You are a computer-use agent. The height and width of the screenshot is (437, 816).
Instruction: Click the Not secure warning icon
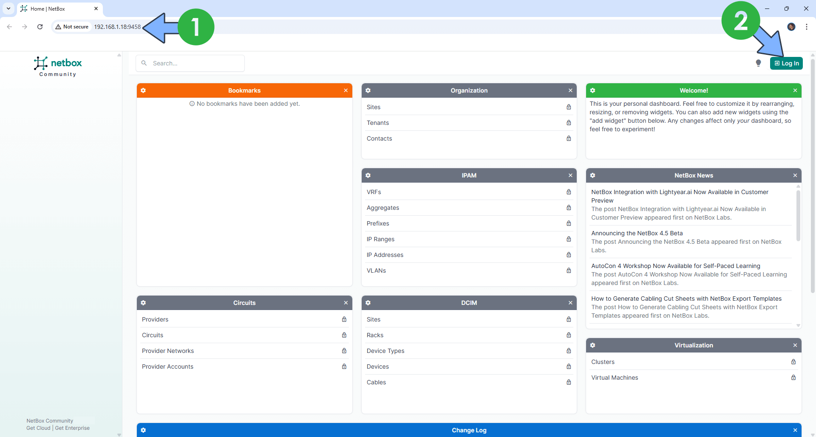tap(58, 26)
